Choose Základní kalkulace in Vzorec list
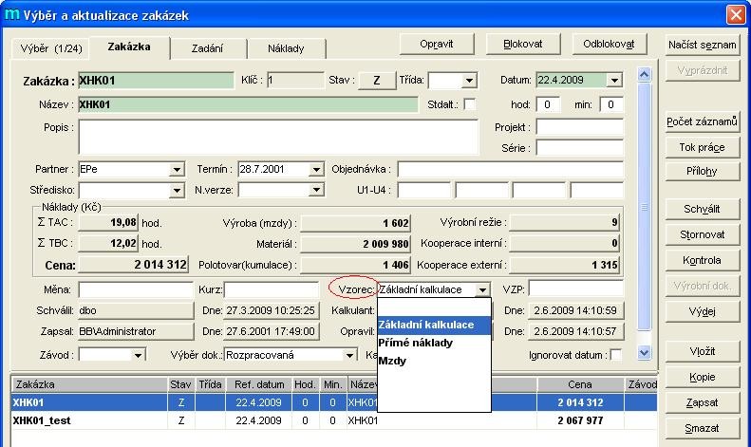The image size is (751, 447). pos(435,325)
